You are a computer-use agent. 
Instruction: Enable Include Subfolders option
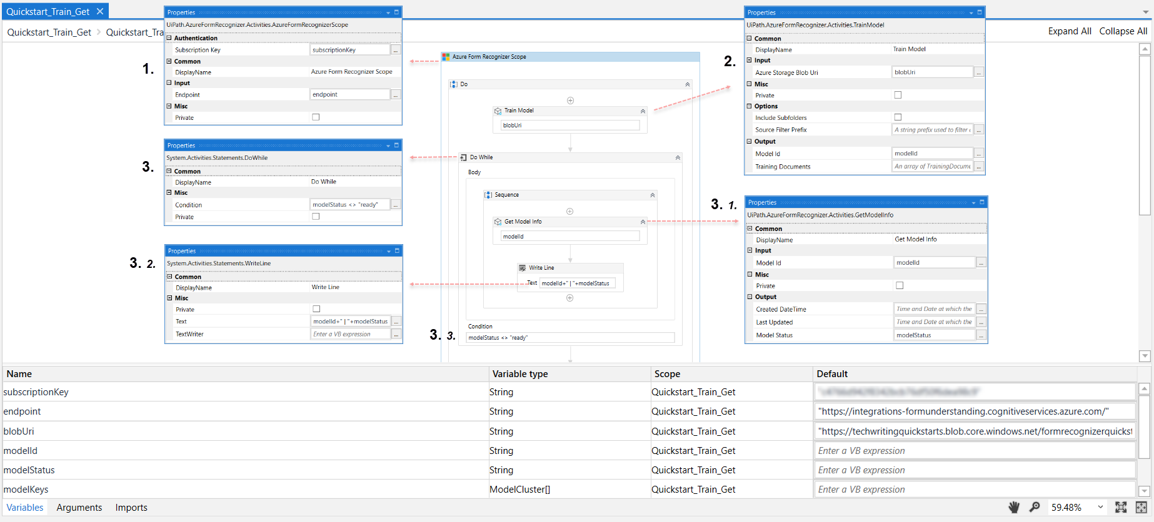tap(898, 117)
